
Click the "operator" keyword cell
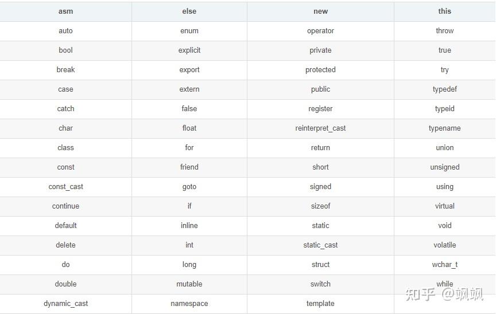pyautogui.click(x=320, y=31)
